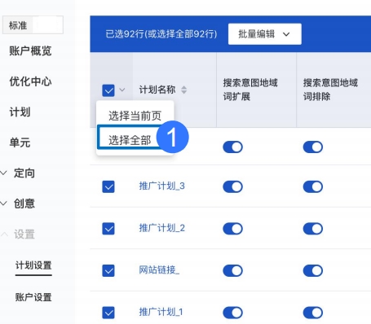The width and height of the screenshot is (371, 324).
Task: Choose 选择当前页 from the popup menu
Action: (135, 116)
